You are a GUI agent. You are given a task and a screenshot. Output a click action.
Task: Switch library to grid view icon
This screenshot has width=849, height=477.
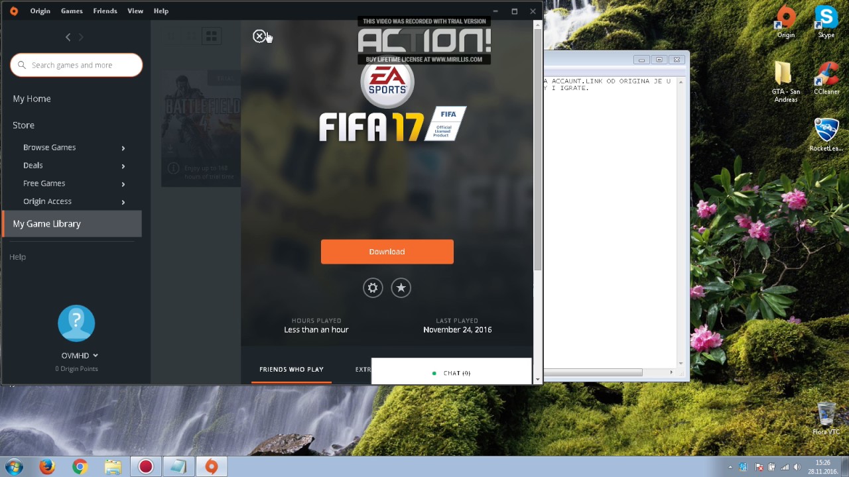[211, 36]
